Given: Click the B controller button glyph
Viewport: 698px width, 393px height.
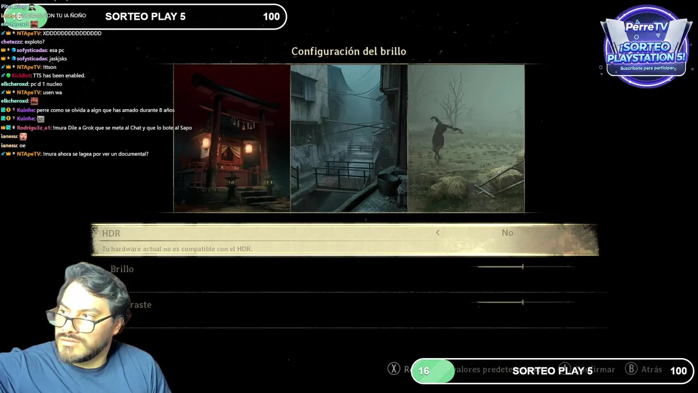Looking at the screenshot, I should [631, 369].
